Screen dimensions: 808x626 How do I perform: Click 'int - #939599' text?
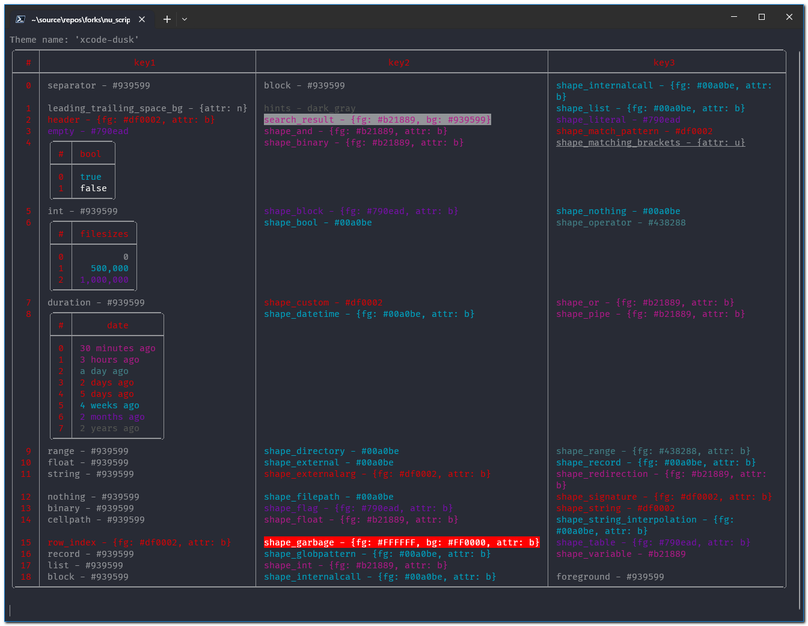(x=83, y=211)
